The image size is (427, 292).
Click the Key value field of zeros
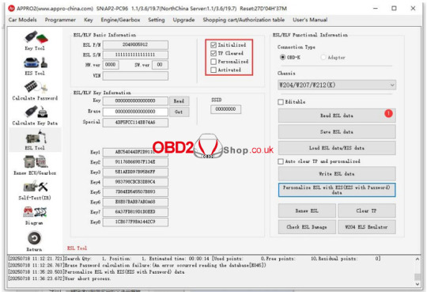pyautogui.click(x=135, y=101)
